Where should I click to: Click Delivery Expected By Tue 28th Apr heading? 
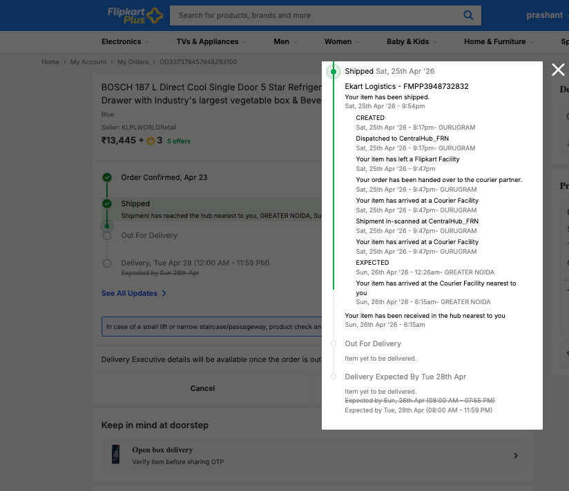405,377
